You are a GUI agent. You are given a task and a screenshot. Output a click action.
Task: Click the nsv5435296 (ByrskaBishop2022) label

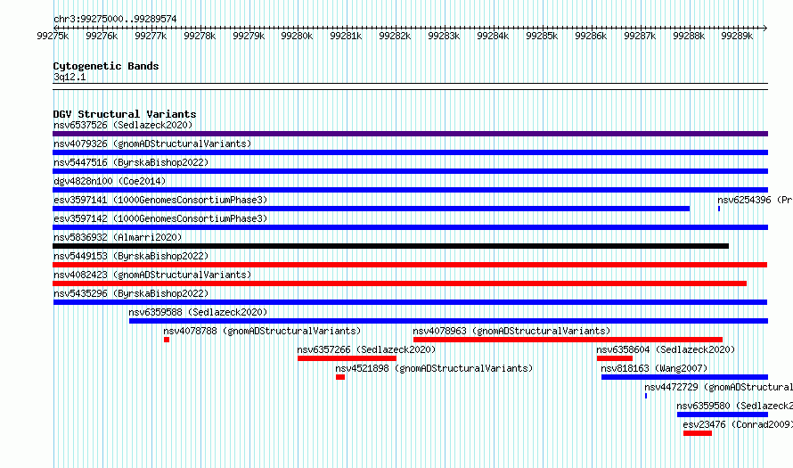(131, 293)
